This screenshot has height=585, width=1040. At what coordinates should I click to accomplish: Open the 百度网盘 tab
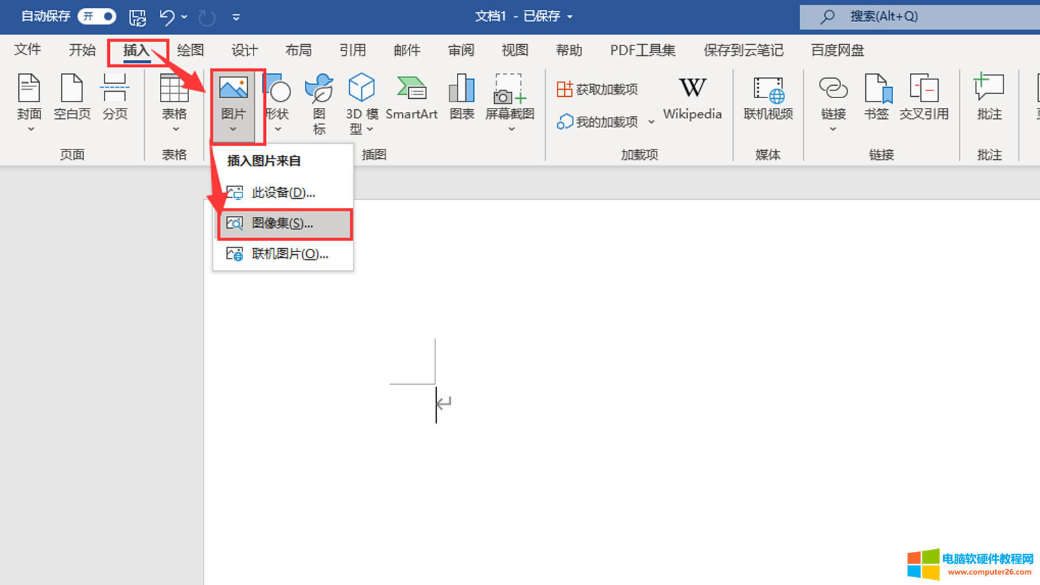coord(837,50)
